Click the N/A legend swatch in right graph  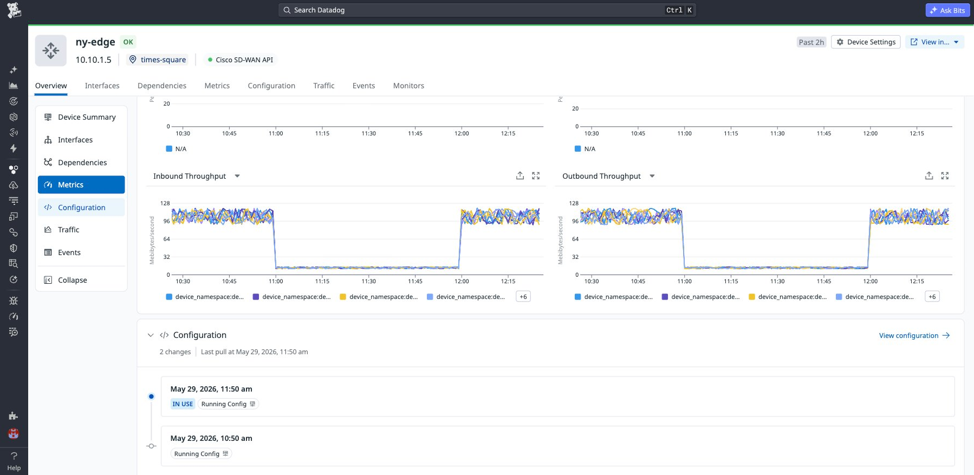coord(578,149)
